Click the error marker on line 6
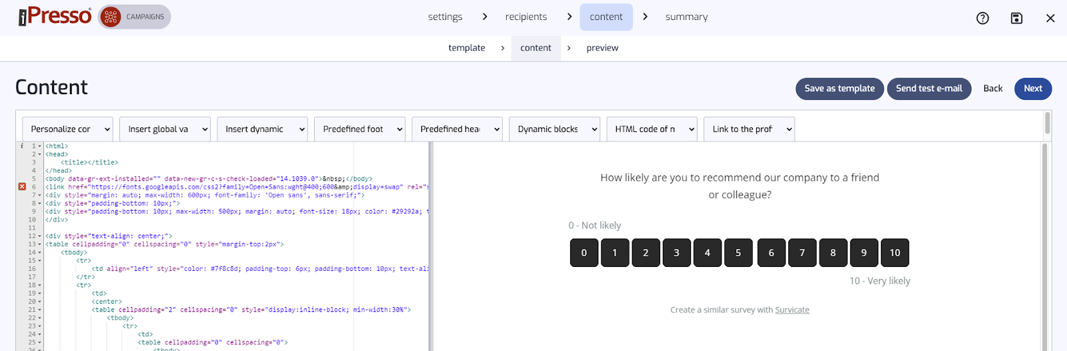The width and height of the screenshot is (1067, 351). 22,187
